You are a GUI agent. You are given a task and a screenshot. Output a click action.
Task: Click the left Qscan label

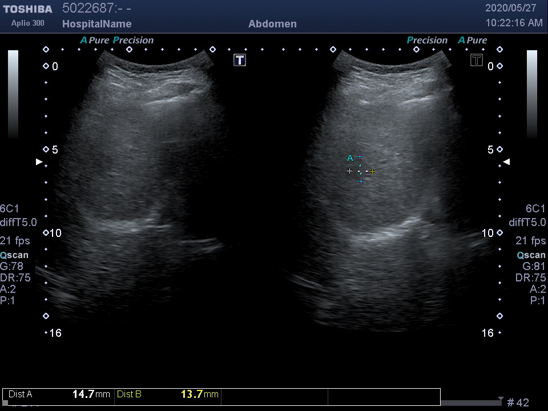14,255
